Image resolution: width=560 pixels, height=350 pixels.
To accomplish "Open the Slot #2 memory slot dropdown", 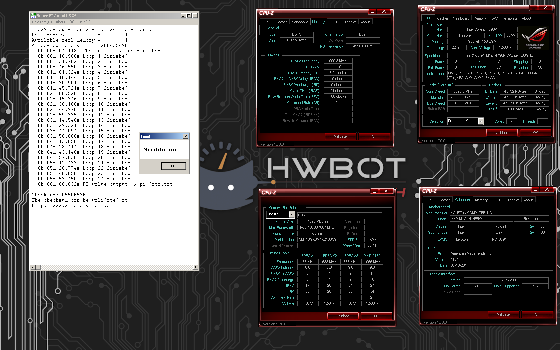I will click(291, 214).
